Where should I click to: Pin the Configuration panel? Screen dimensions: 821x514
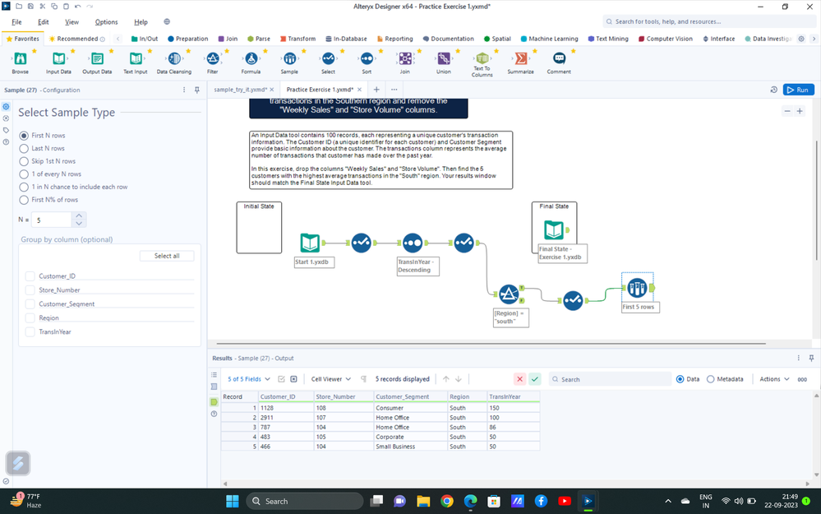tap(197, 90)
